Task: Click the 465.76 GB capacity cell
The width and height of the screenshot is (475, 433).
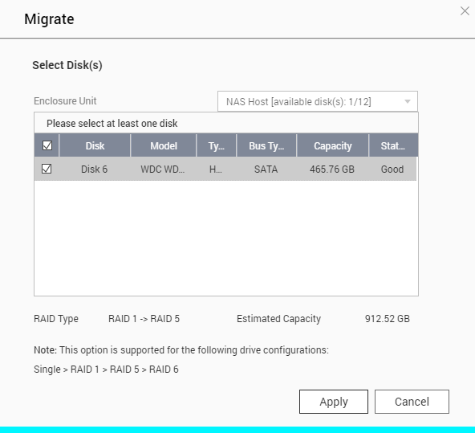Action: coord(332,169)
